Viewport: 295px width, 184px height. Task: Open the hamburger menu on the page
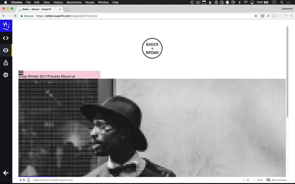point(21,73)
